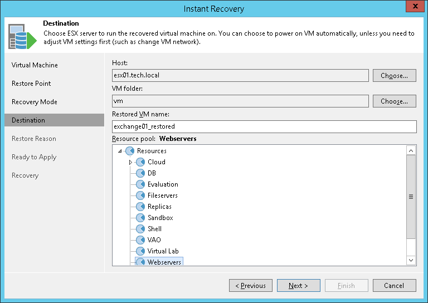This screenshot has width=428, height=303.
Task: Go to the Virtual Machine step
Action: (x=35, y=65)
